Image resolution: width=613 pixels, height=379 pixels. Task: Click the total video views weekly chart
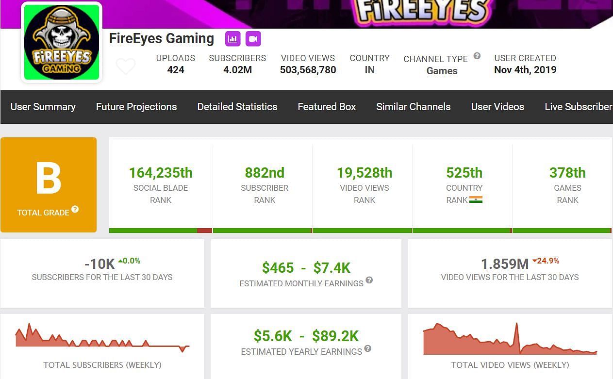click(x=510, y=339)
